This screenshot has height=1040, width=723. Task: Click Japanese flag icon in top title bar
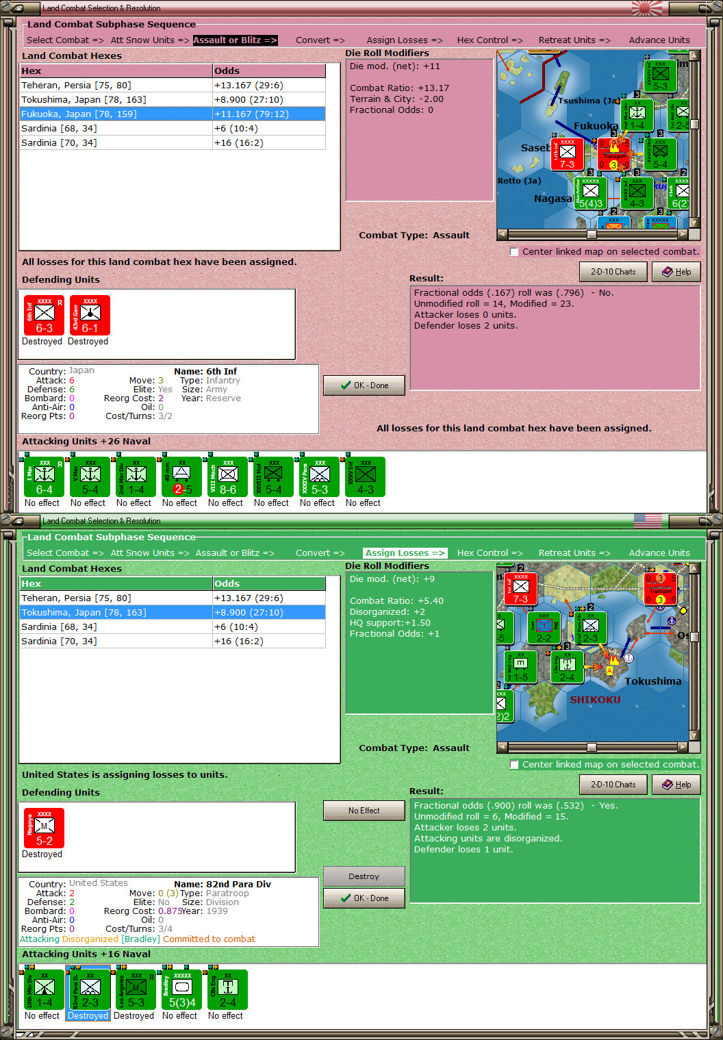(646, 8)
